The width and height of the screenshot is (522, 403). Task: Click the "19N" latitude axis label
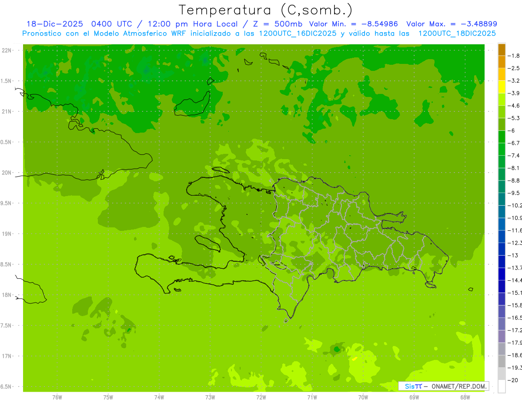click(7, 234)
